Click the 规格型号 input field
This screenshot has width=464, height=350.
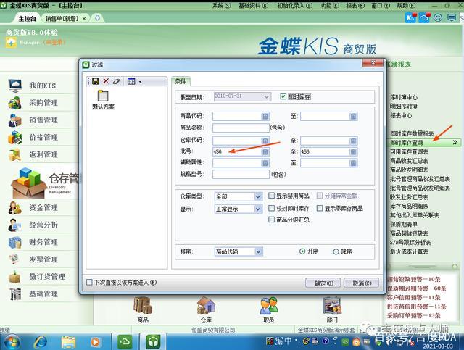pyautogui.click(x=241, y=174)
